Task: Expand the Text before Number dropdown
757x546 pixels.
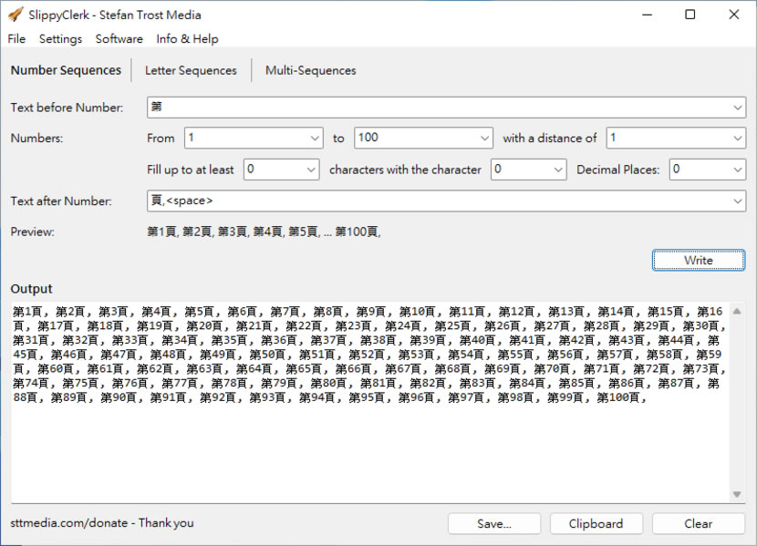Action: coord(737,108)
